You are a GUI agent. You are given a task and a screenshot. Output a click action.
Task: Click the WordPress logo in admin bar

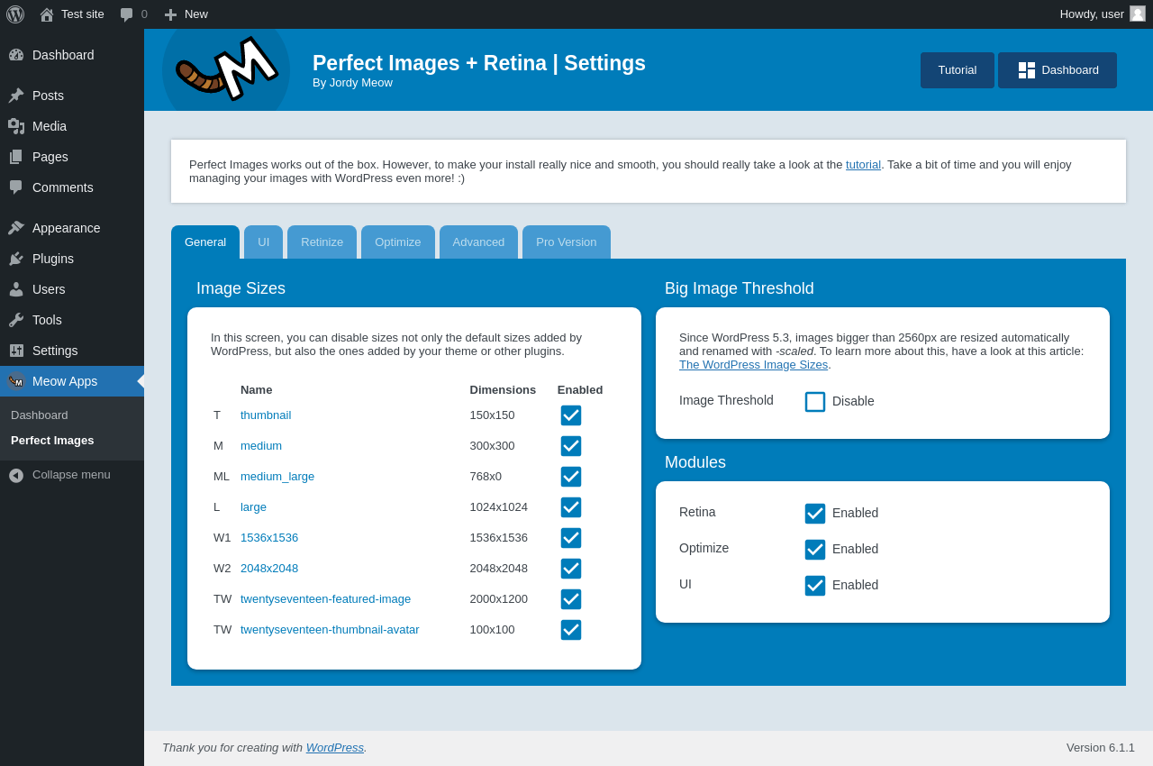click(15, 14)
